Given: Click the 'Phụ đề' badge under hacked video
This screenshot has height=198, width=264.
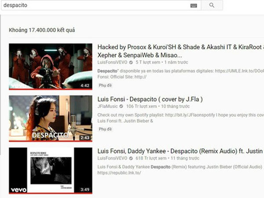Looking at the screenshot, I should (105, 85).
